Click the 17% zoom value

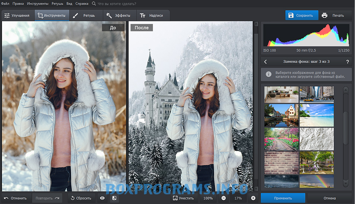click(x=238, y=198)
